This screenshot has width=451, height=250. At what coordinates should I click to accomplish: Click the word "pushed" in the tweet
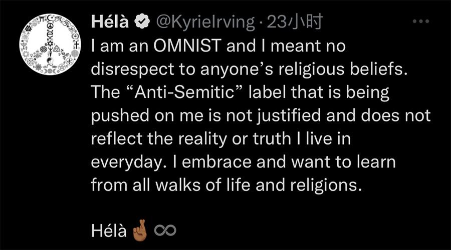116,115
